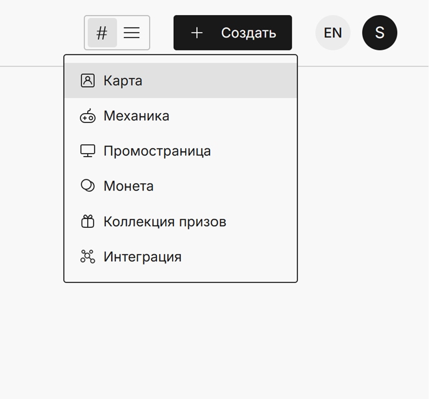This screenshot has width=429, height=399.
Task: Choose Механика from the create menu
Action: 181,116
